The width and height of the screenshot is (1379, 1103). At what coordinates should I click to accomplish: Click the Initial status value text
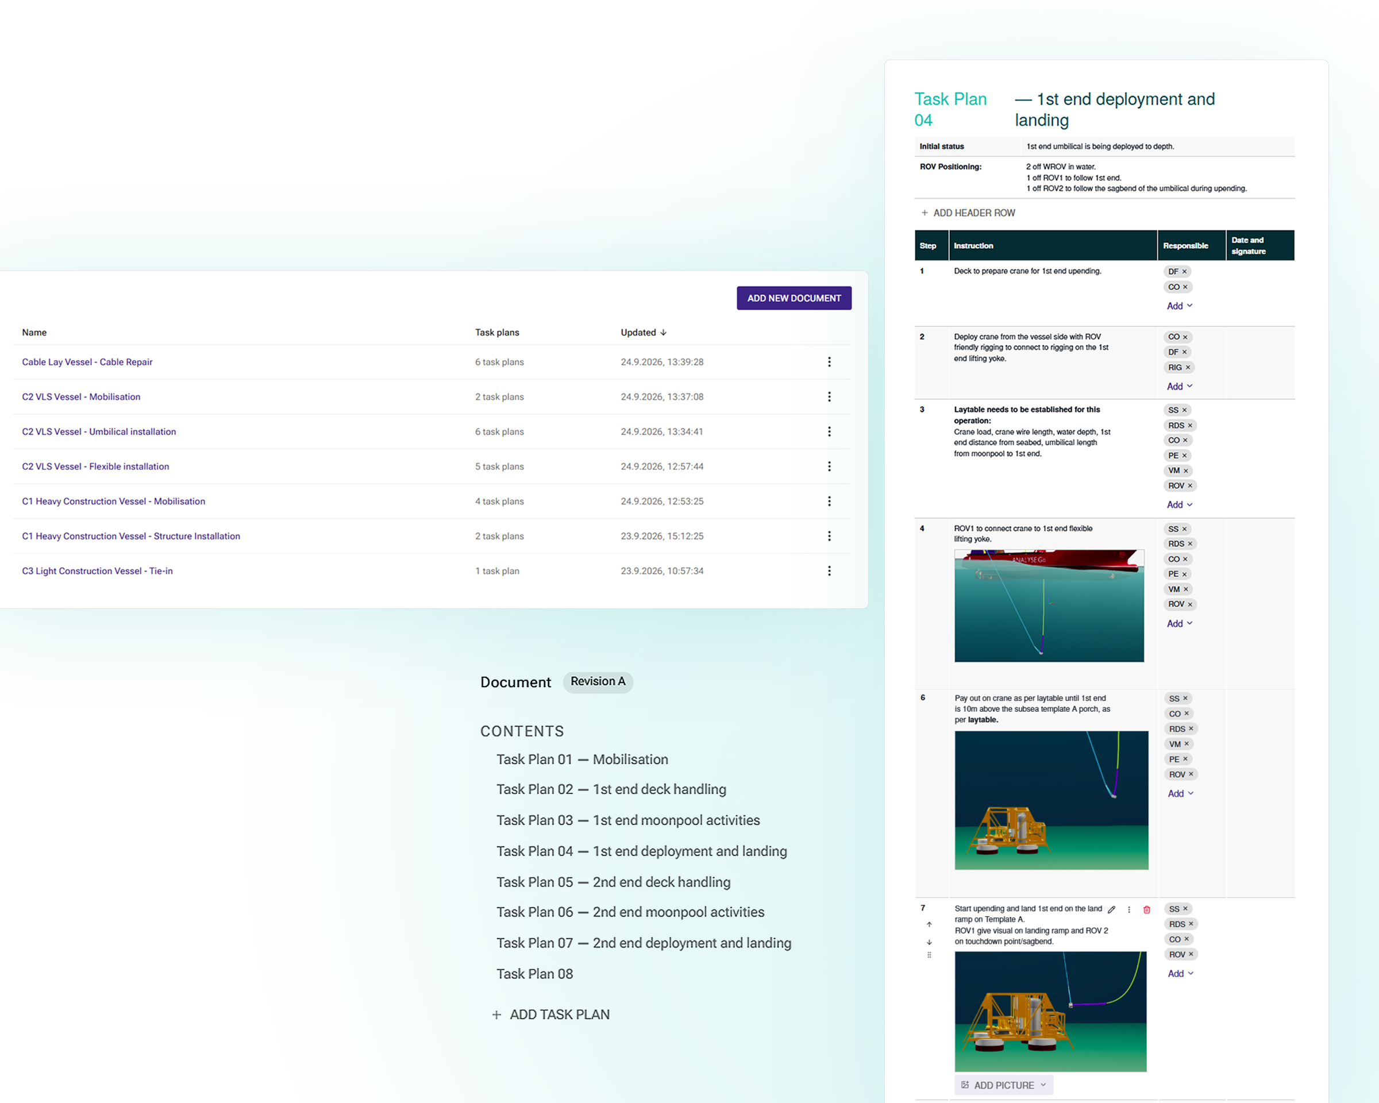(x=1100, y=146)
